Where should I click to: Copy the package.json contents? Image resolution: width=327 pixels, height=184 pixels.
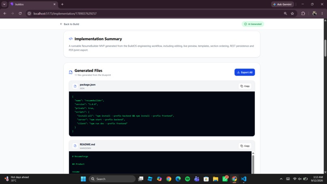(x=245, y=86)
